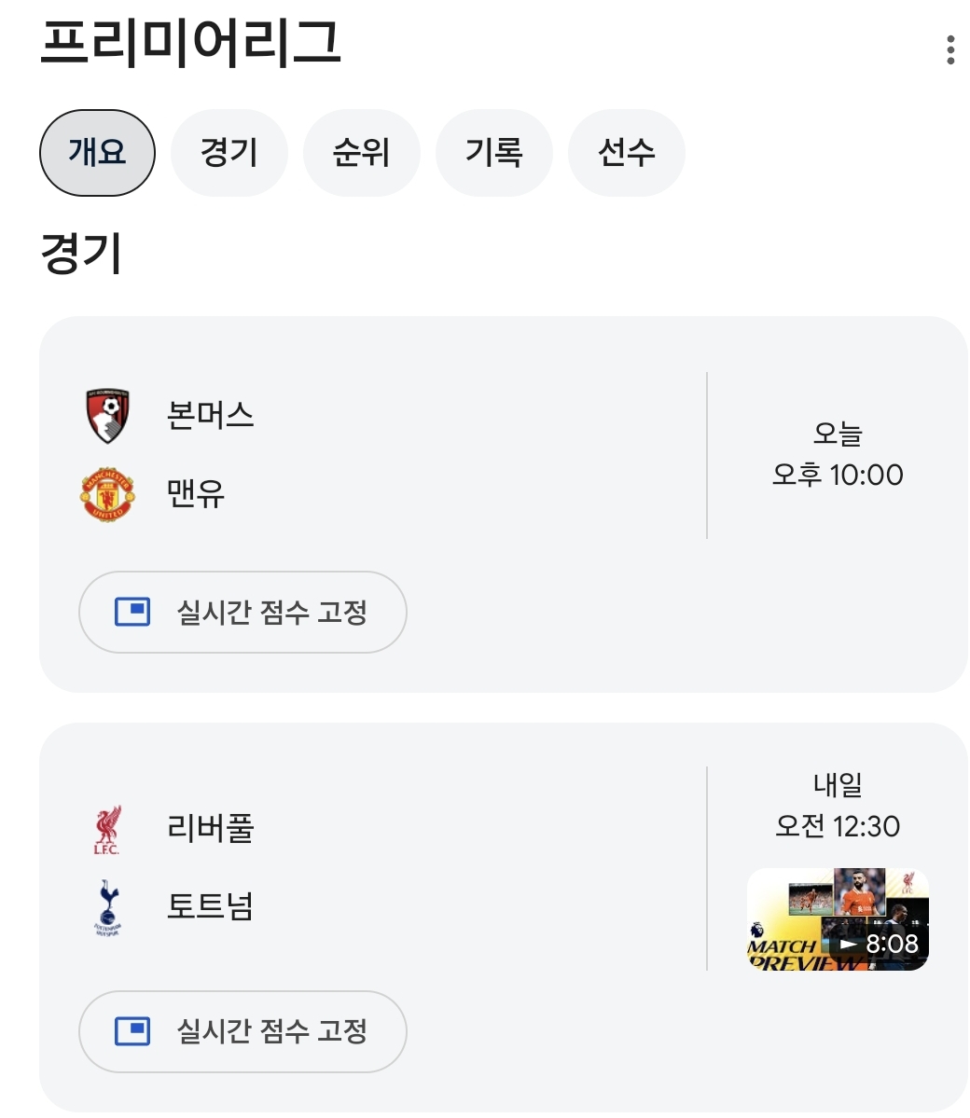Open the 리버풀 team name link
Image resolution: width=970 pixels, height=1118 pixels.
(x=210, y=828)
